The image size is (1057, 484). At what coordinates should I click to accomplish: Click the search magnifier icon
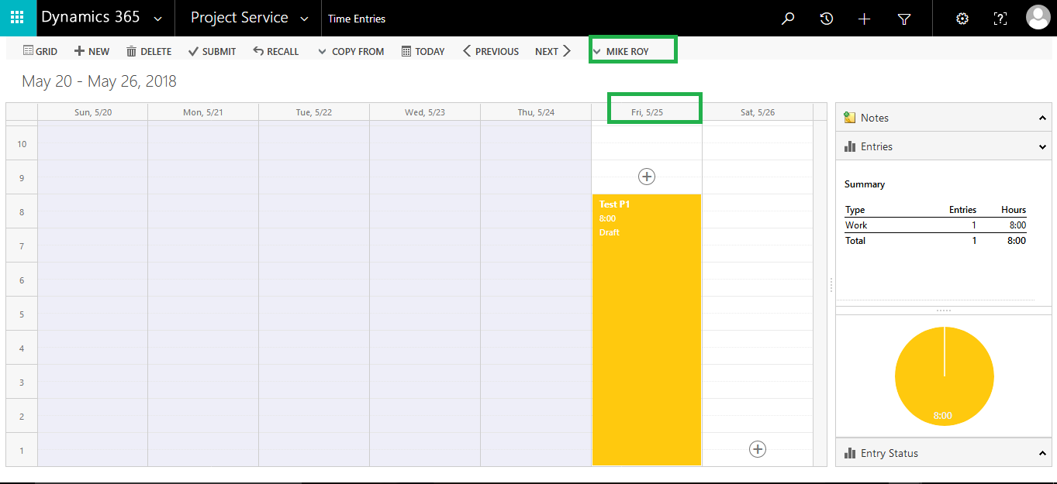pos(788,19)
